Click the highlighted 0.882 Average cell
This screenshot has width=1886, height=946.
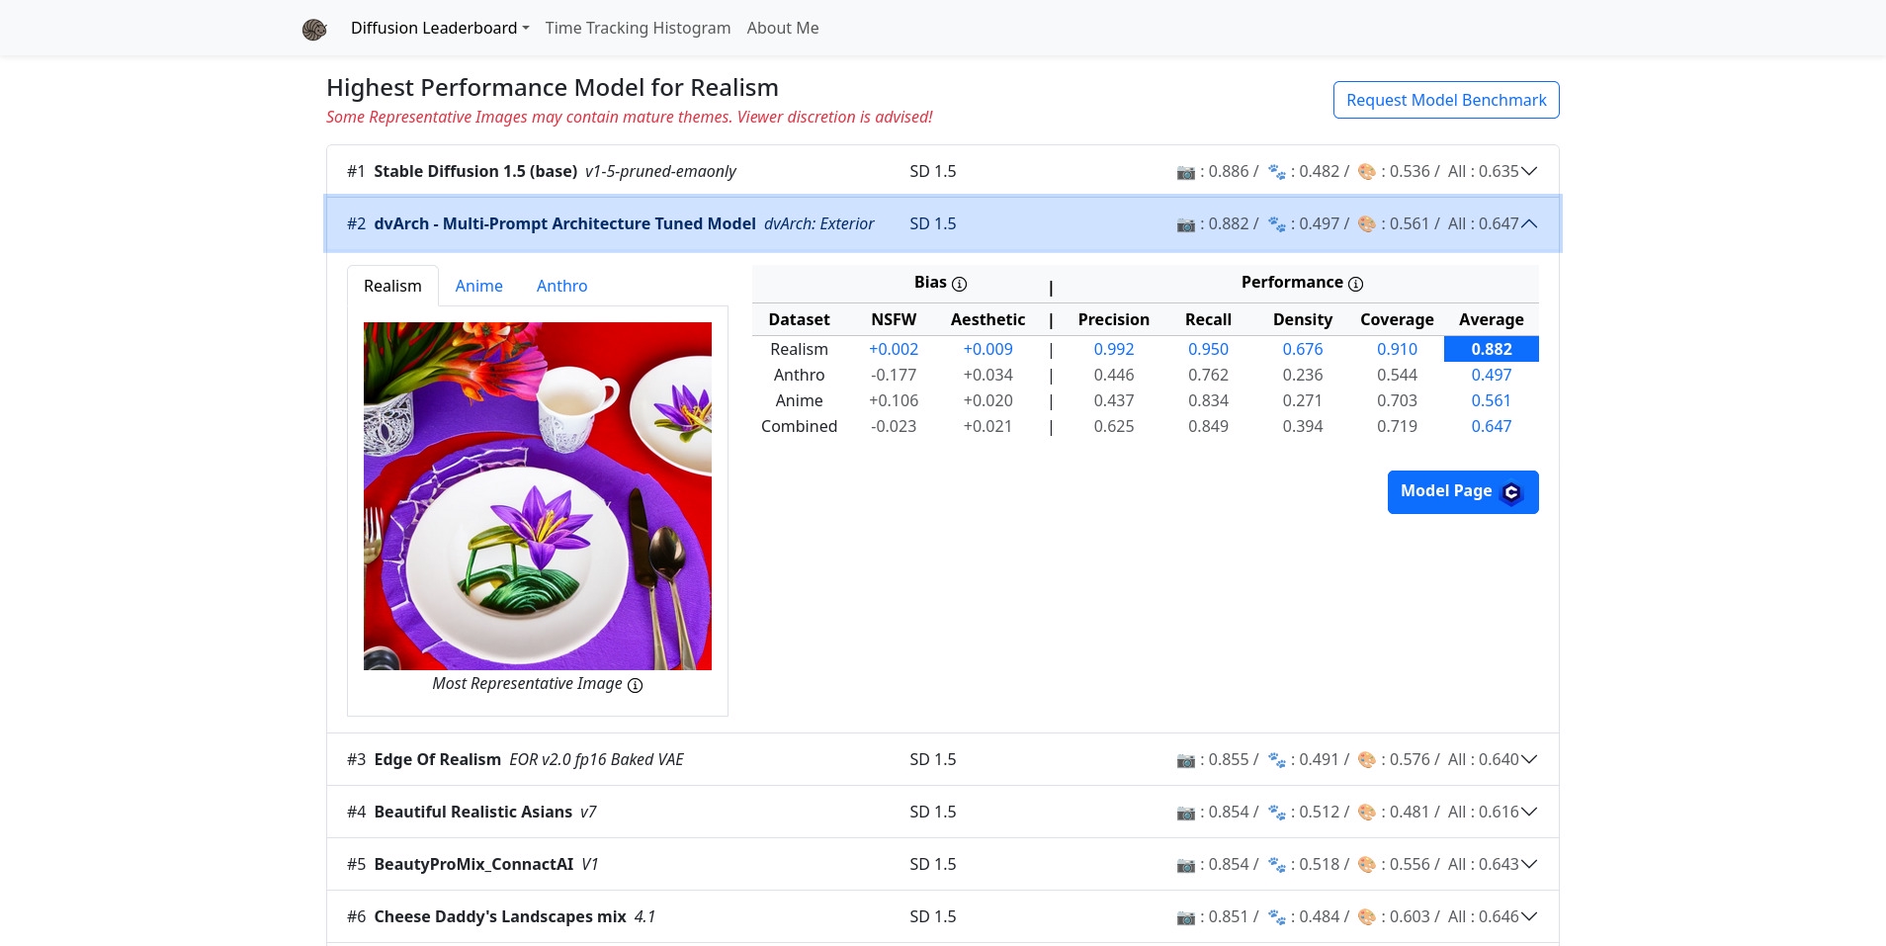coord(1491,349)
